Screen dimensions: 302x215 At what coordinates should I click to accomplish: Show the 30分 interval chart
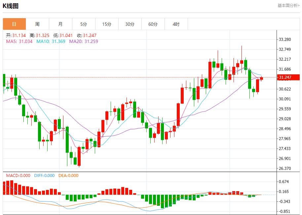[130, 24]
